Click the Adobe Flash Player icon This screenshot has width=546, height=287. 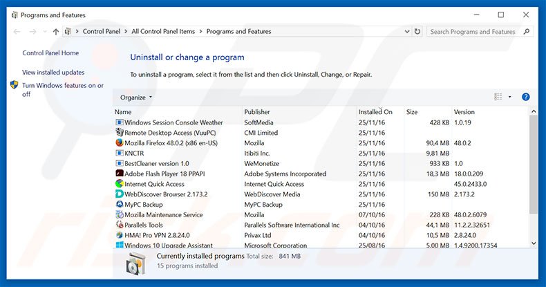tap(120, 174)
